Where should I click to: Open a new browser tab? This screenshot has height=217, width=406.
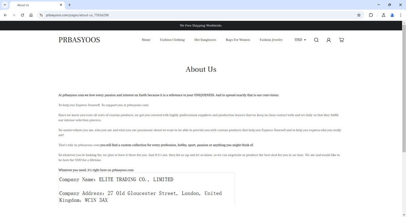pyautogui.click(x=69, y=5)
